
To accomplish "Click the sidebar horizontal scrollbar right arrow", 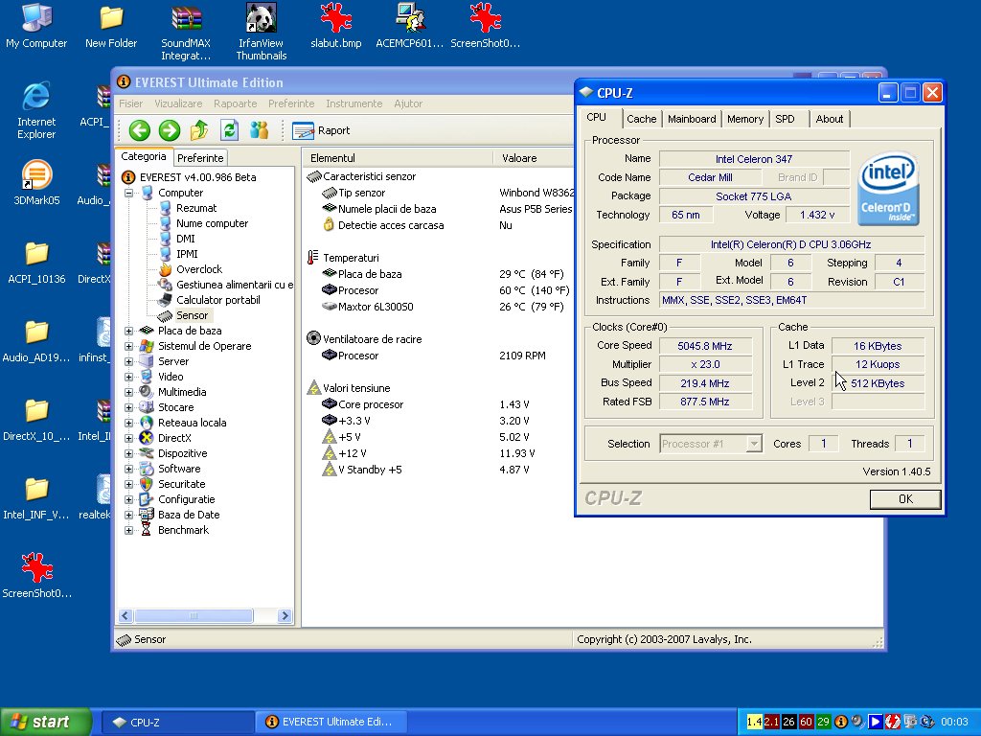I will pyautogui.click(x=285, y=616).
